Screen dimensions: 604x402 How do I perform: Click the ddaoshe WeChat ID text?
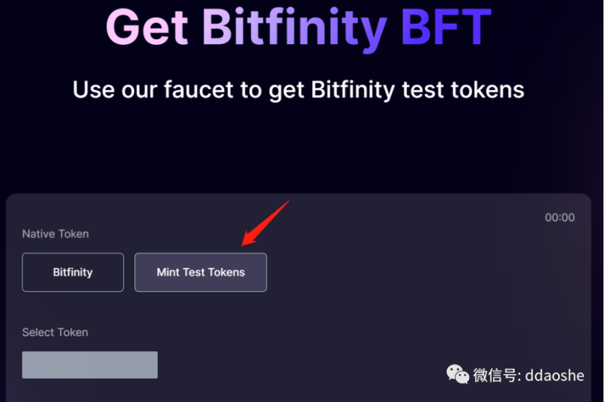(x=554, y=375)
